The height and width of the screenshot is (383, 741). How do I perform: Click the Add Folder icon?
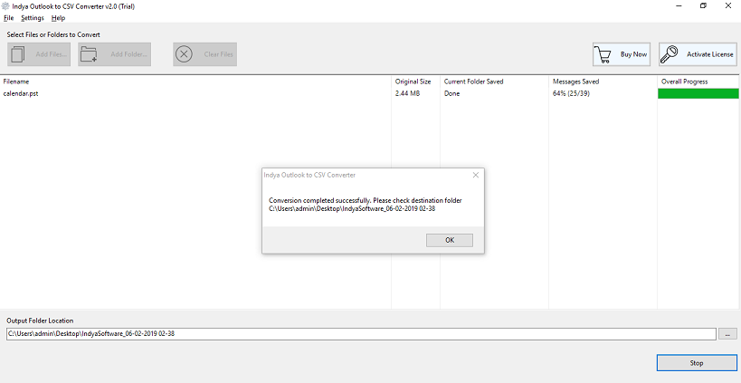coord(89,54)
